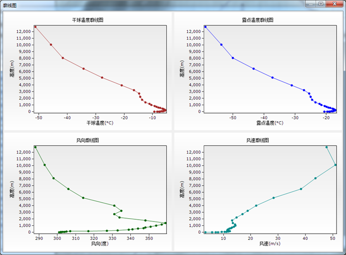Image resolution: width=346 pixels, height=255 pixels.
Task: Click the 干球温度(°C) x-axis label
Action: pyautogui.click(x=100, y=123)
